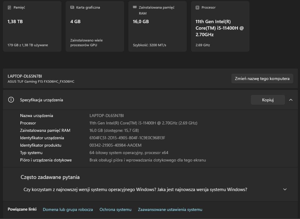The width and height of the screenshot is (300, 219).
Task: Click the 'Specyfikacja urządzenia' heading
Action: tap(42, 100)
